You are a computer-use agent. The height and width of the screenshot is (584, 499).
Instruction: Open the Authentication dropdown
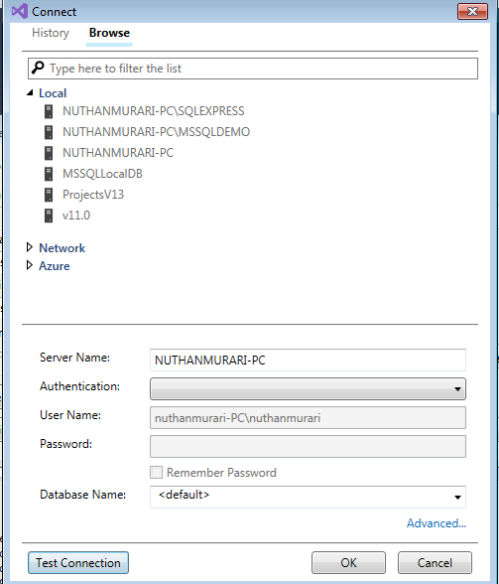(308, 389)
